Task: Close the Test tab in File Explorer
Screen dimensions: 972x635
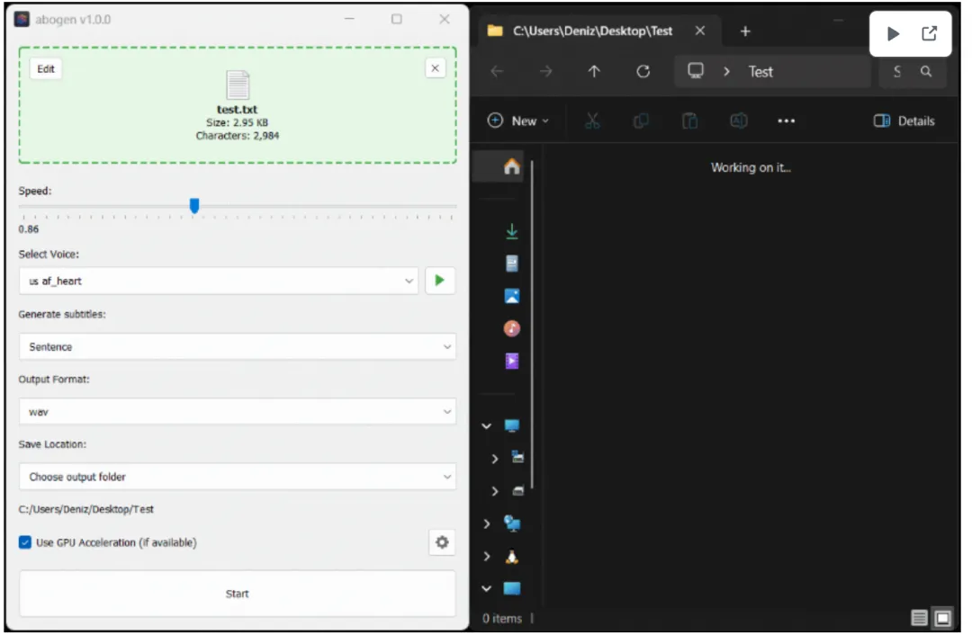Action: pos(700,31)
